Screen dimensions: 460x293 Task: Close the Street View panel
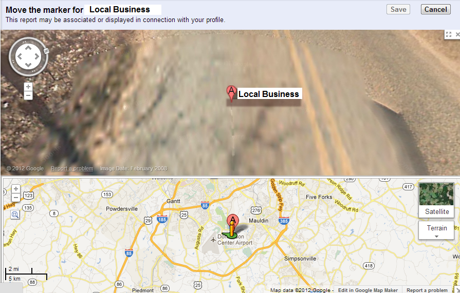pyautogui.click(x=457, y=34)
